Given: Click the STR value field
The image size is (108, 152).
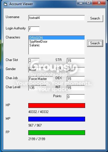Looking at the screenshot, I should click(76, 61).
